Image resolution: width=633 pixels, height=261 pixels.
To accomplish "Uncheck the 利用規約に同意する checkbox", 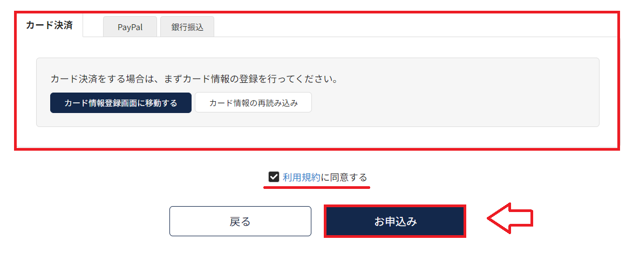I will [x=274, y=177].
